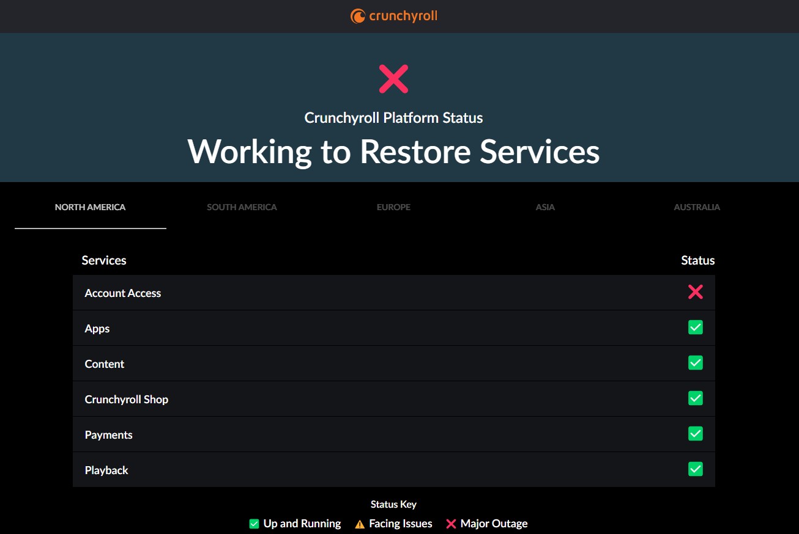Click the Crunchyroll logo in the header
Viewport: 799px width, 534px height.
click(393, 16)
